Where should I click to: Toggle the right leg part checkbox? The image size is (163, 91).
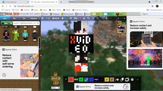(58, 83)
